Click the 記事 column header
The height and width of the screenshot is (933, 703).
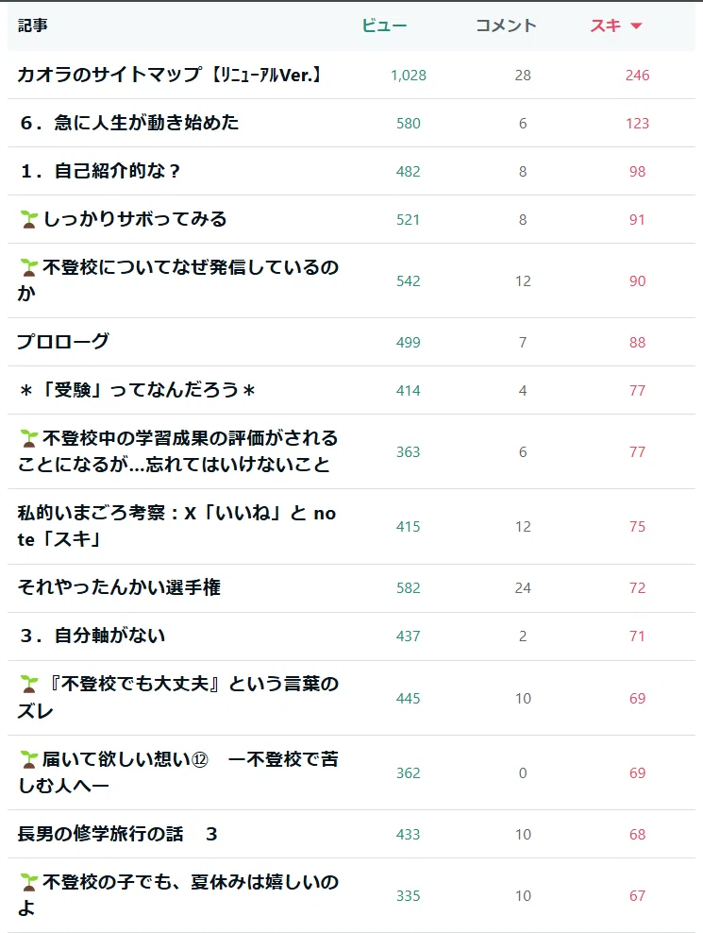33,25
